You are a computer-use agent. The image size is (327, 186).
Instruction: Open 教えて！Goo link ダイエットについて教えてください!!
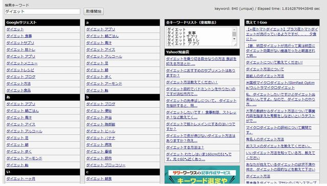[274, 62]
